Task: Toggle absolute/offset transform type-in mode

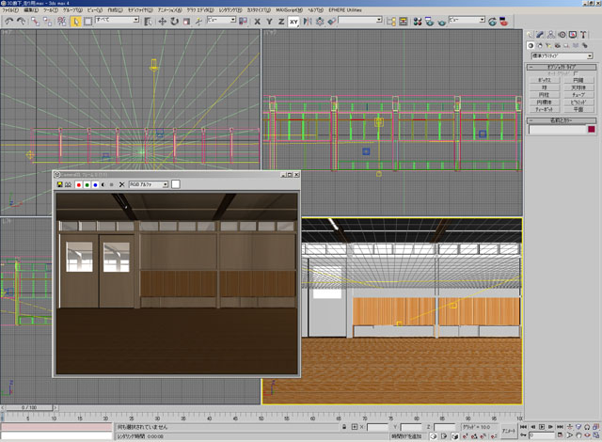Action: click(x=354, y=427)
